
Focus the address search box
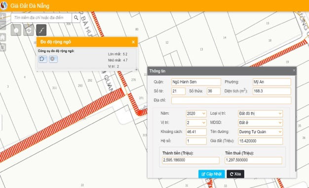41,18
